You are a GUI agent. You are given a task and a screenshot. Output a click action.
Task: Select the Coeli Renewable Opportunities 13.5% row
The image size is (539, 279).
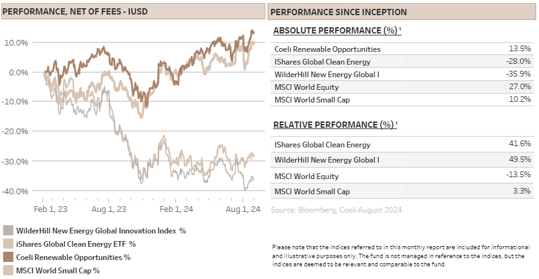[402, 49]
